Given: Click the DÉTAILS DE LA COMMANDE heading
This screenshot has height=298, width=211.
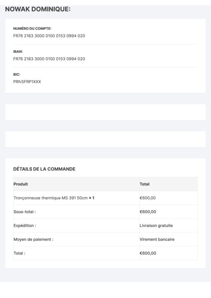Looking at the screenshot, I should click(44, 169).
